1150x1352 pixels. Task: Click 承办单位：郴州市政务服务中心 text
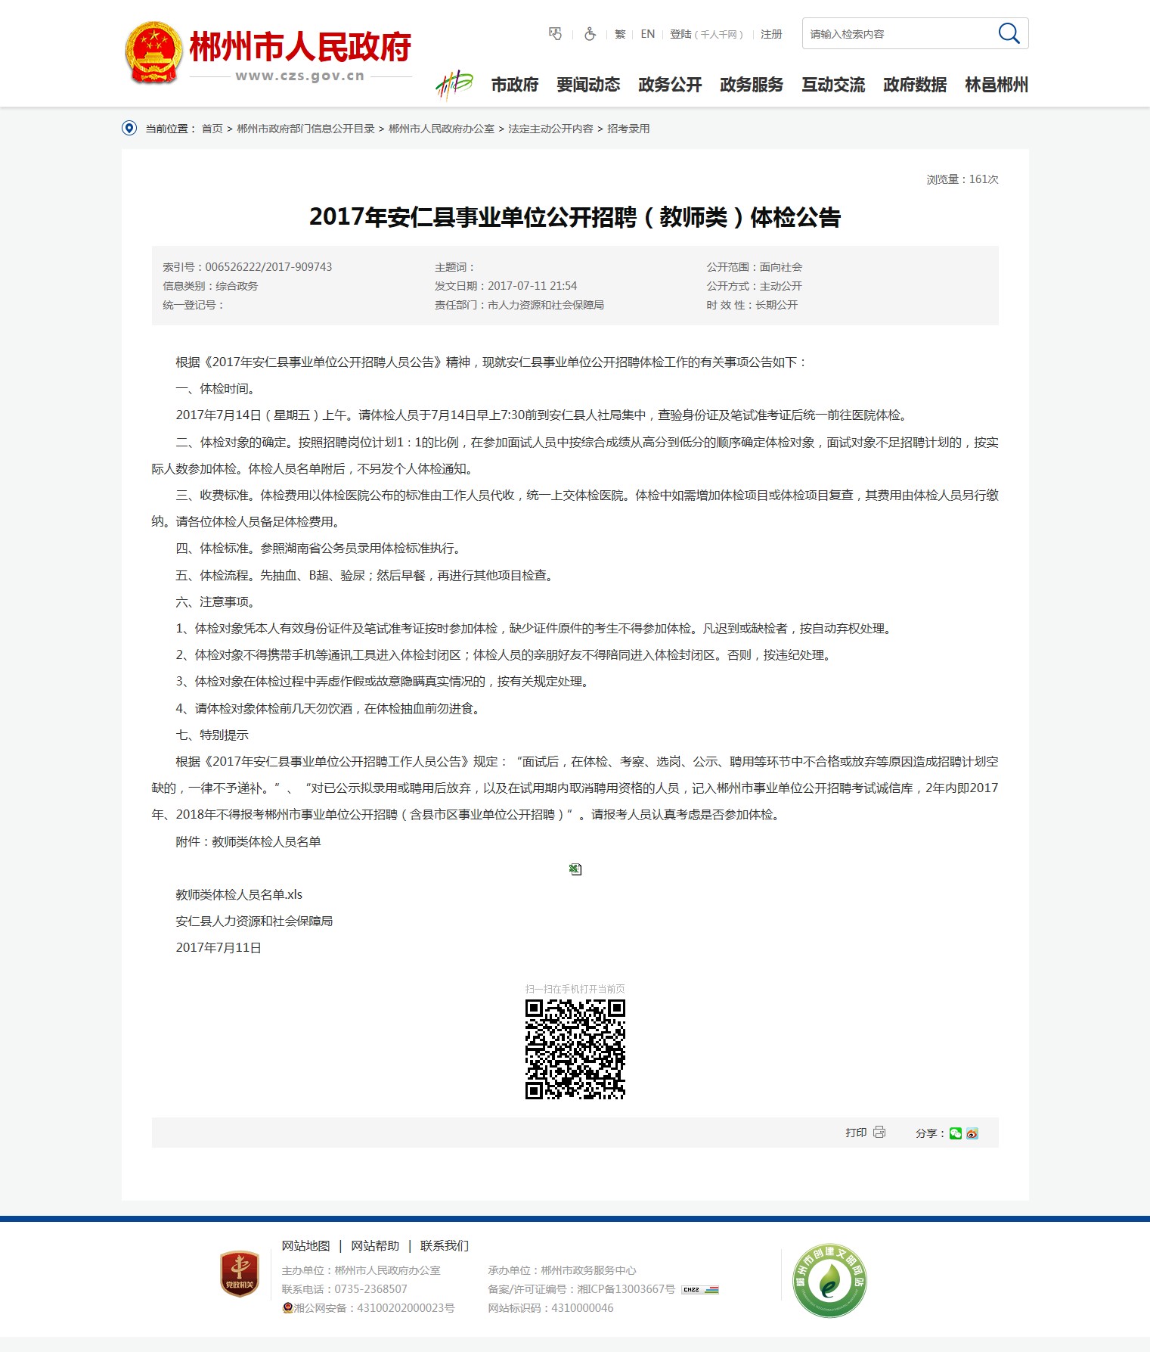[562, 1270]
